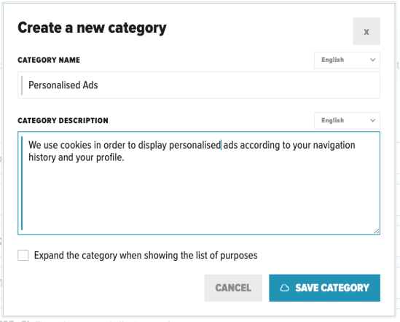
Task: Cancel creating the new category
Action: pos(233,288)
